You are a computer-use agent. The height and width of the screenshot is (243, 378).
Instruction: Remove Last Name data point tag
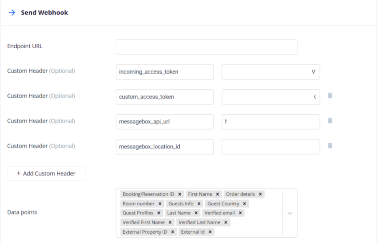(196, 213)
